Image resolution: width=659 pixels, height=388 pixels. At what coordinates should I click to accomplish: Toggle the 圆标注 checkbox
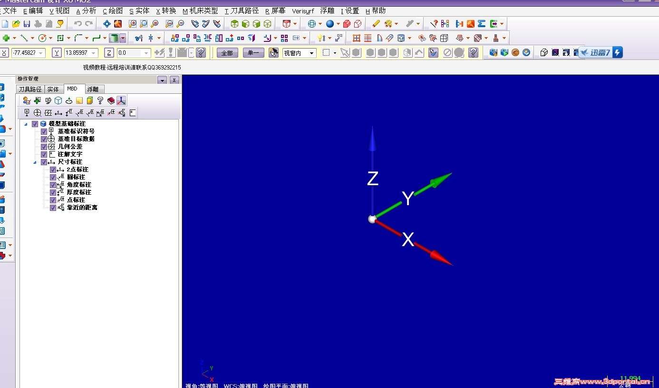click(x=53, y=177)
